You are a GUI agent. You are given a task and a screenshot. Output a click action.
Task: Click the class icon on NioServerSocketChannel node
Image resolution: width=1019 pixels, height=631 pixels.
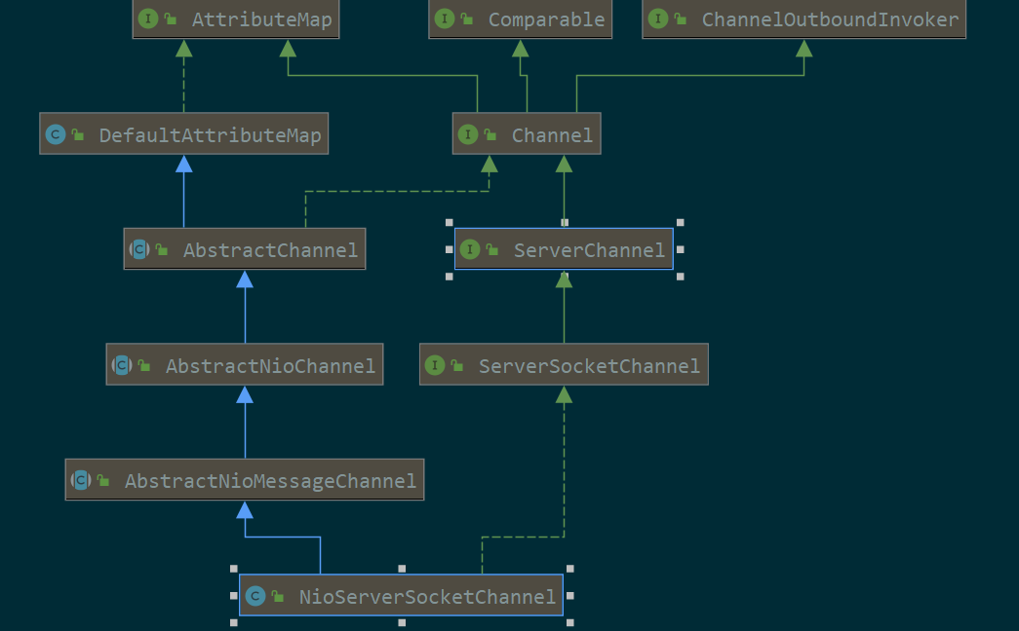click(255, 595)
